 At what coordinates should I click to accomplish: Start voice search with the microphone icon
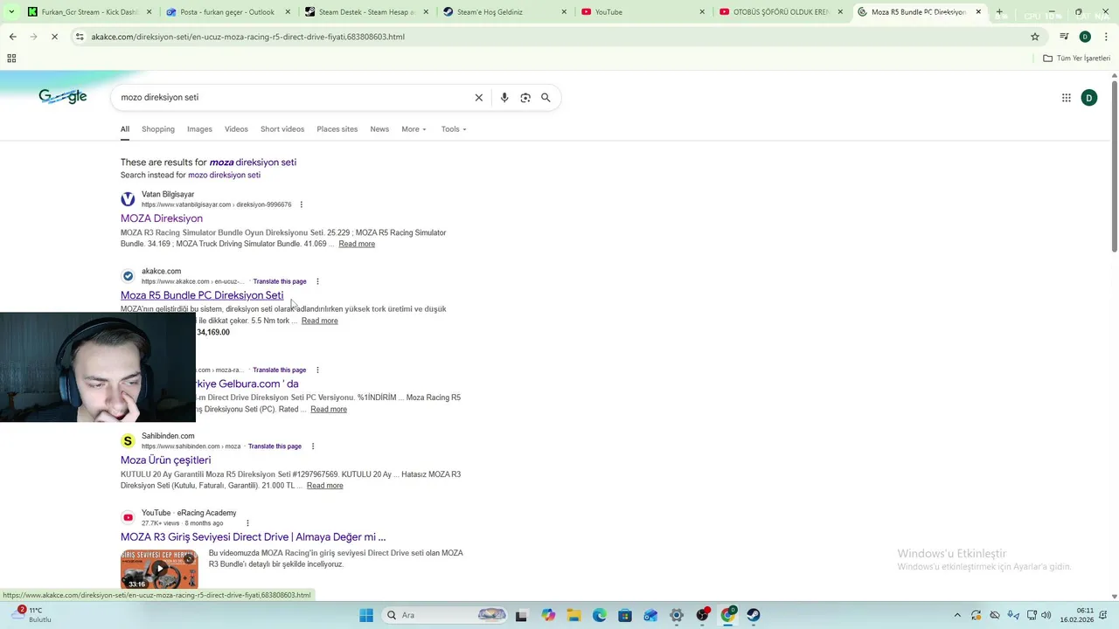pos(504,98)
